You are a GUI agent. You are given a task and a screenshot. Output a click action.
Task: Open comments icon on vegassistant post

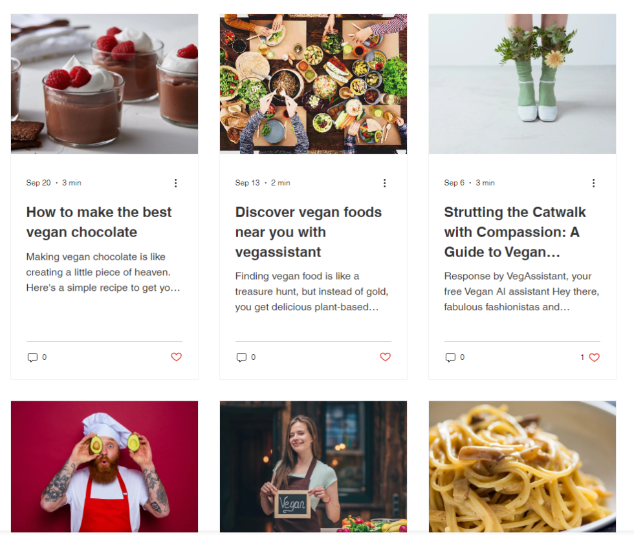(x=241, y=357)
